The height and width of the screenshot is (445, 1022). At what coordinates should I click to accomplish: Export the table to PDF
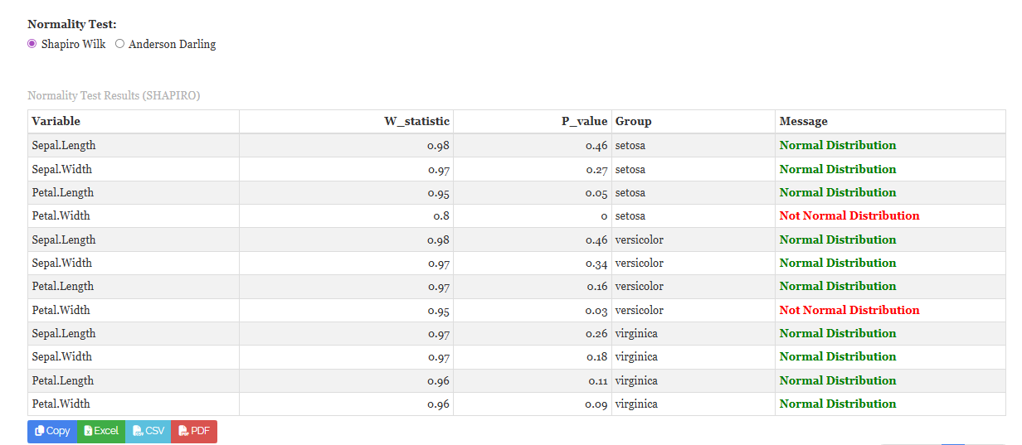point(194,431)
